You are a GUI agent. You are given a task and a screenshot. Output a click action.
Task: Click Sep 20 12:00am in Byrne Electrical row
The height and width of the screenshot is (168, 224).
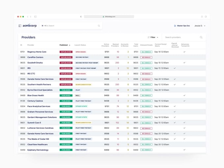[x=161, y=90]
